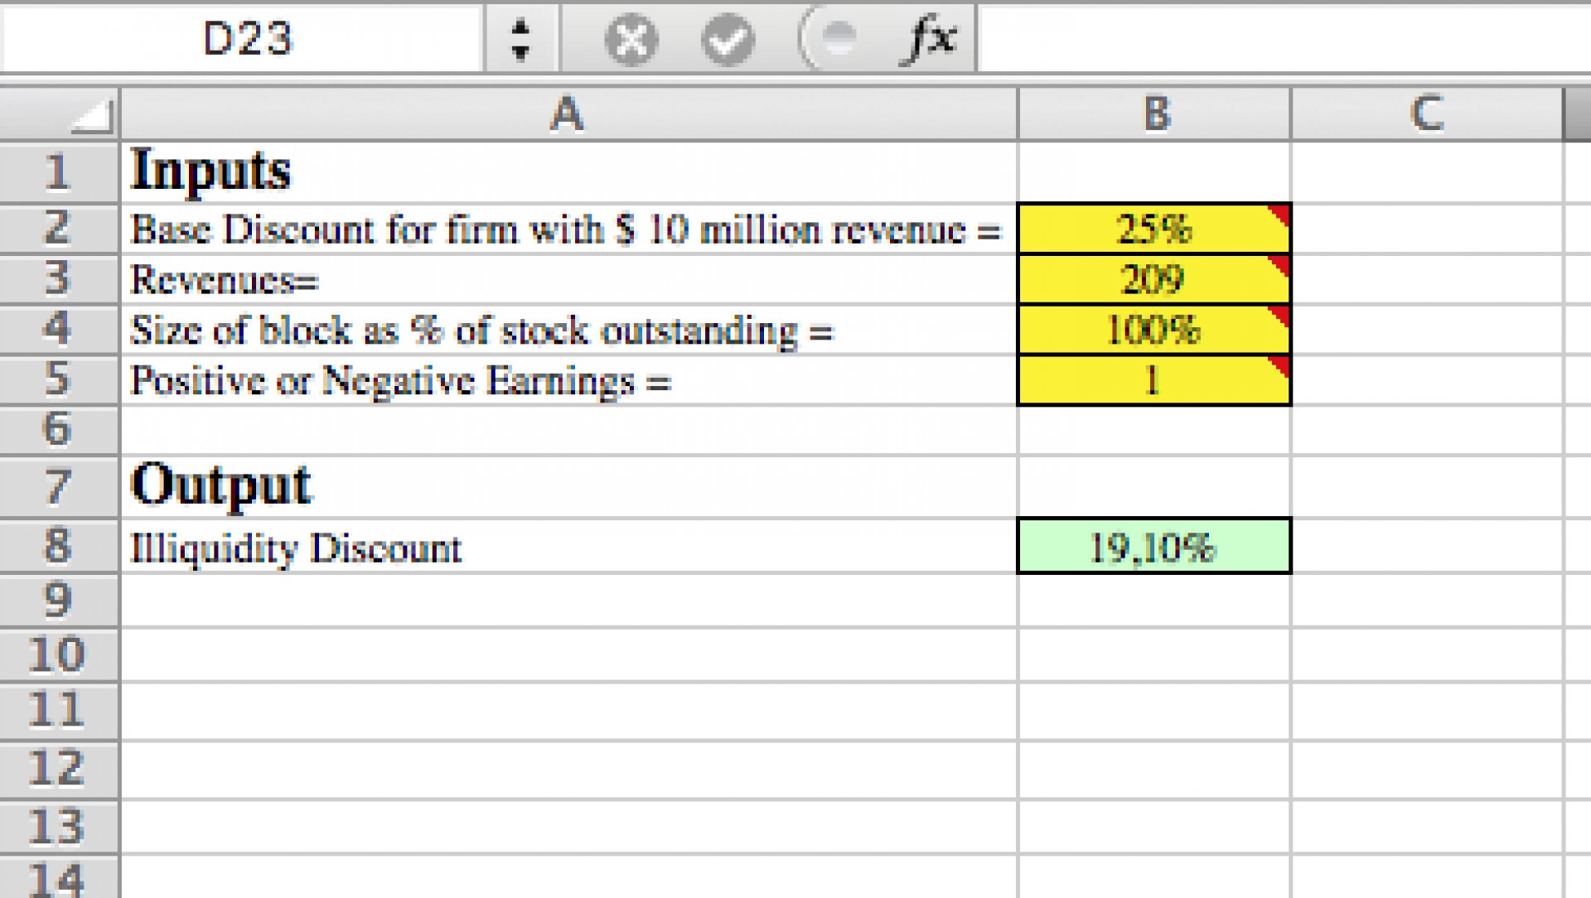Screen dimensions: 1591x898
Task: Select row 1 header
Action: point(59,171)
